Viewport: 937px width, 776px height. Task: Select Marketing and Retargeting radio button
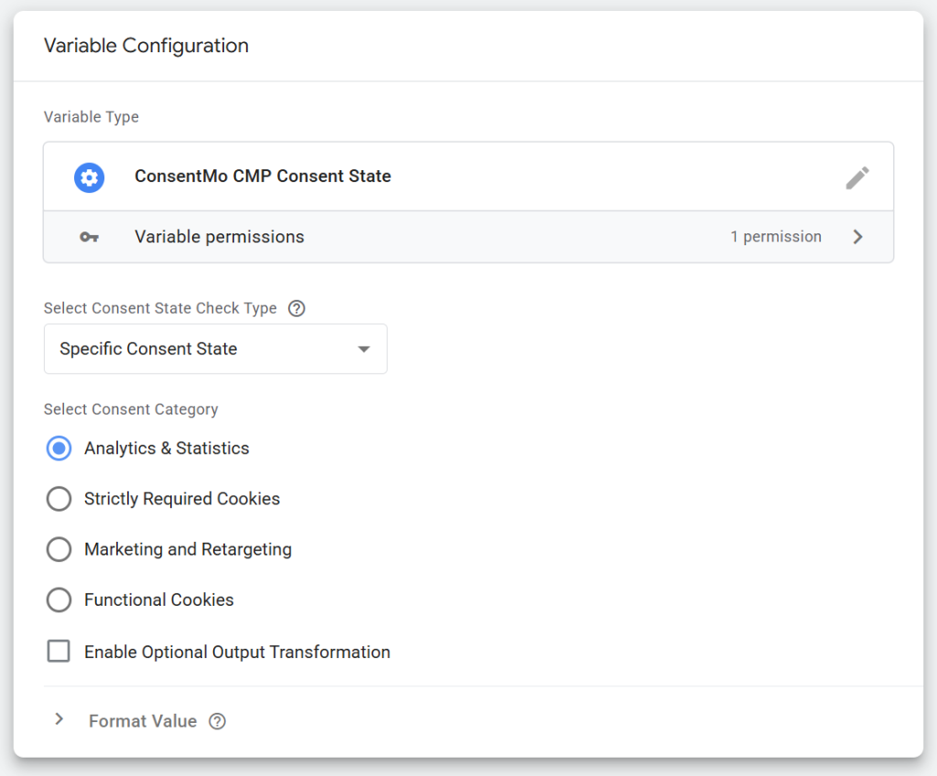point(59,549)
